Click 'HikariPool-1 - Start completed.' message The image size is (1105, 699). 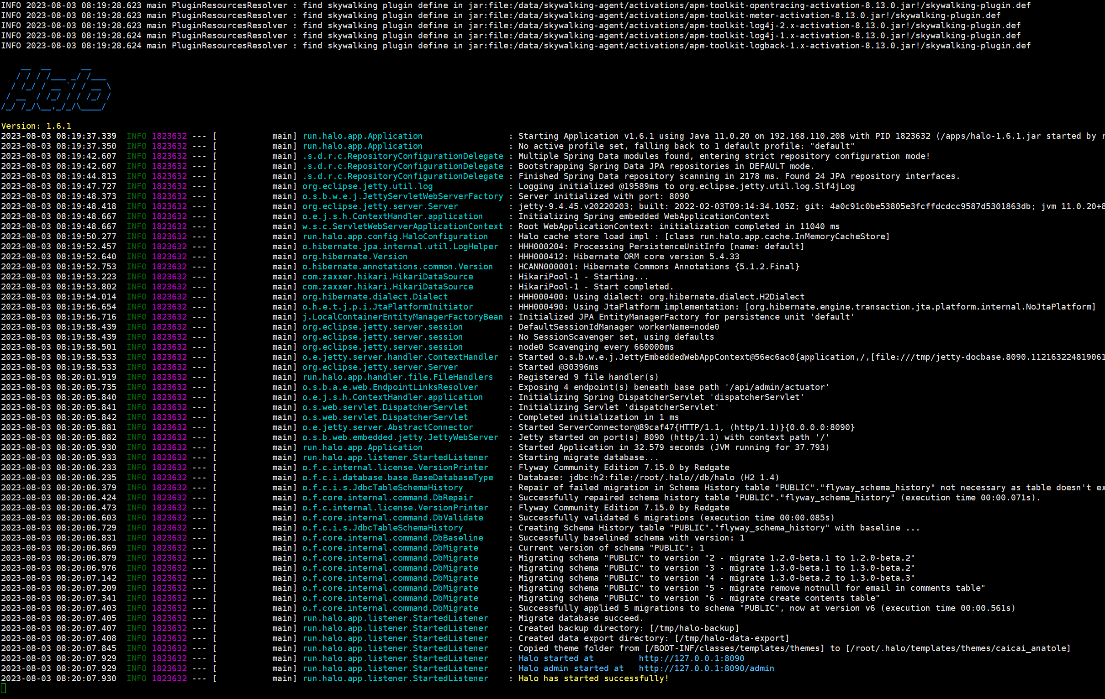click(596, 287)
